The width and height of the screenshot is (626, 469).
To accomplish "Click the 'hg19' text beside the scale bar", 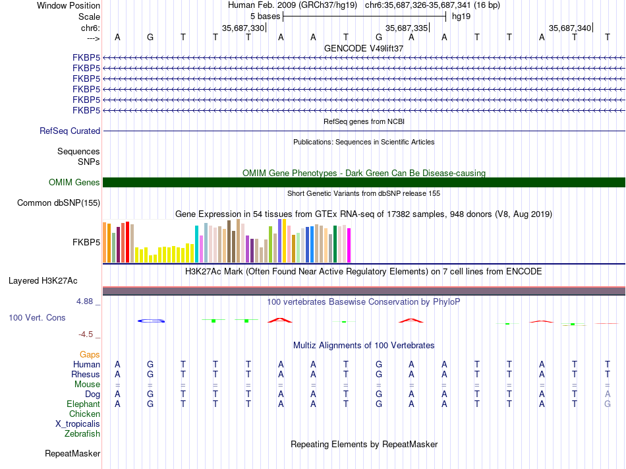I will tap(461, 16).
